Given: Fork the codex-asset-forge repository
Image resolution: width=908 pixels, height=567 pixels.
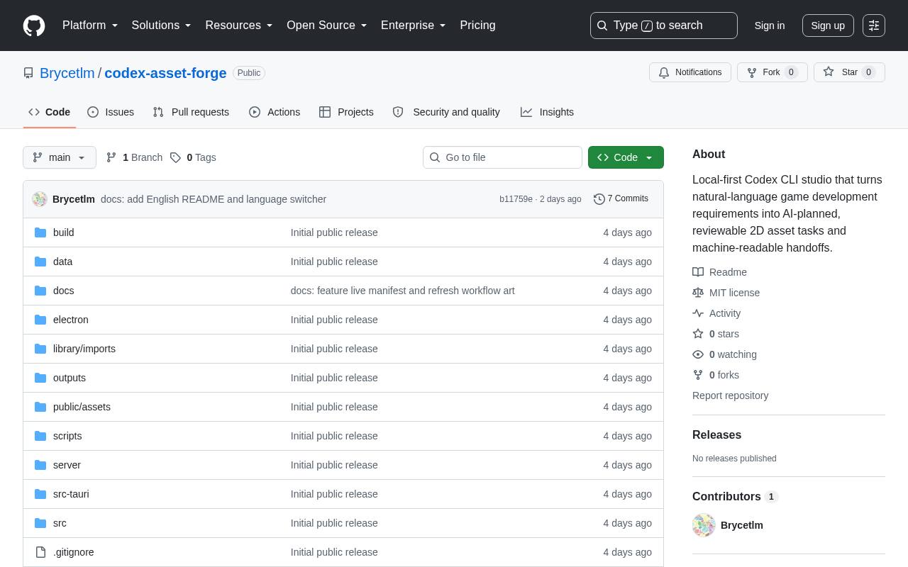Looking at the screenshot, I should [773, 72].
